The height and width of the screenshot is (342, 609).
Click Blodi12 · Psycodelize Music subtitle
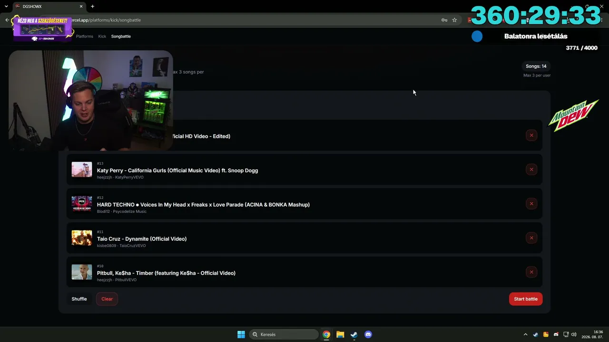[x=122, y=211]
